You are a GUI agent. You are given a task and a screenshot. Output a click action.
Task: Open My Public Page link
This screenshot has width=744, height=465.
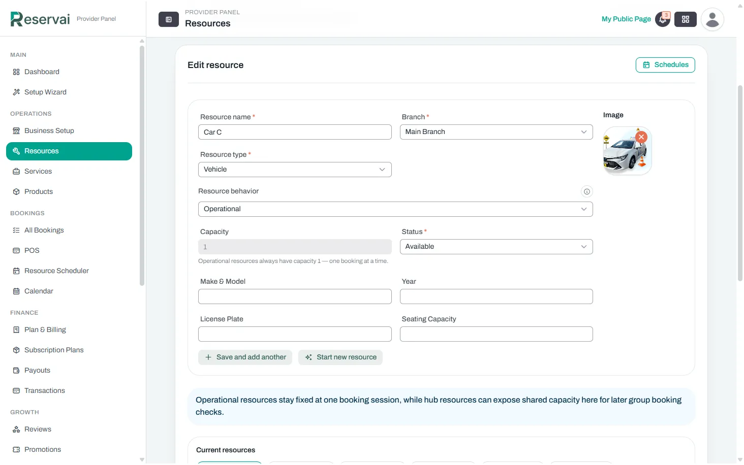[x=626, y=19]
